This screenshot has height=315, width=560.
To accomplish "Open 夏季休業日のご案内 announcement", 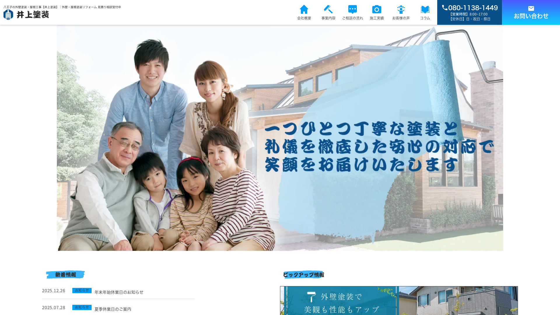I will 112,309.
